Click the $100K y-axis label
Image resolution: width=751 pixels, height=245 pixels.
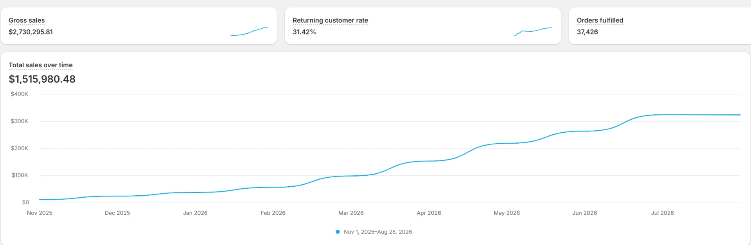(x=20, y=175)
